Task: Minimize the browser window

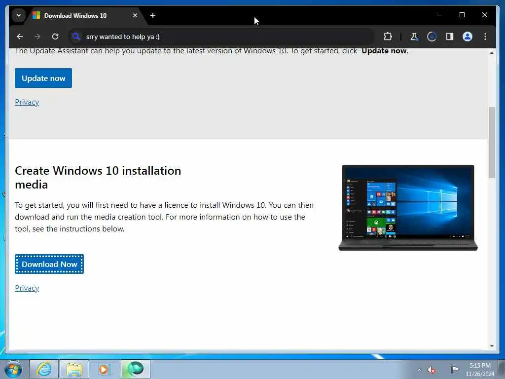Action: coord(439,15)
